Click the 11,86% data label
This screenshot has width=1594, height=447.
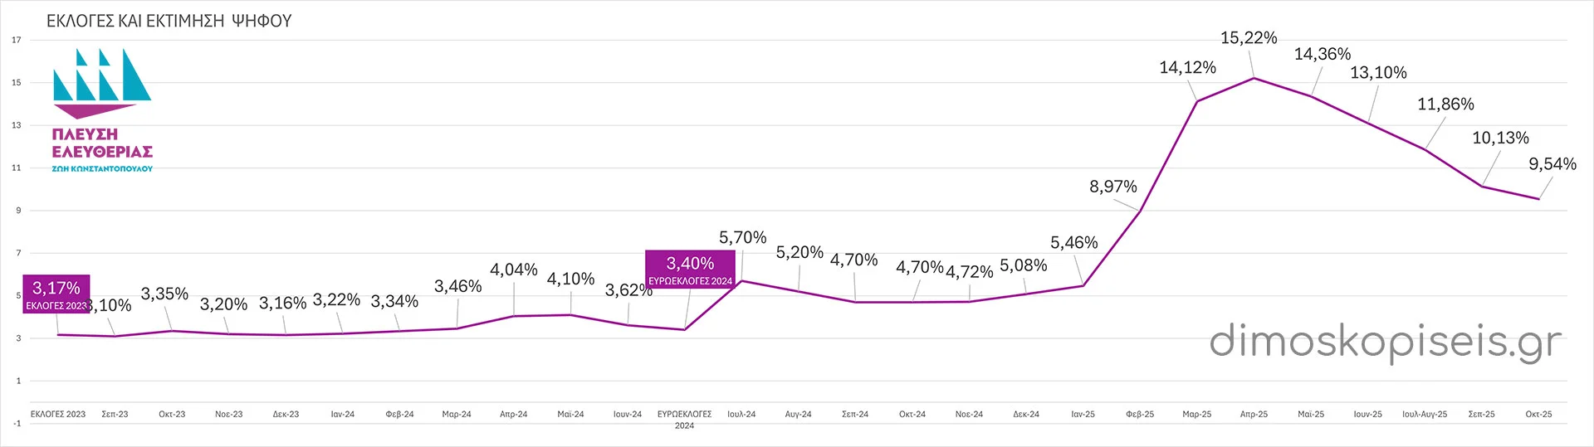(x=1445, y=104)
